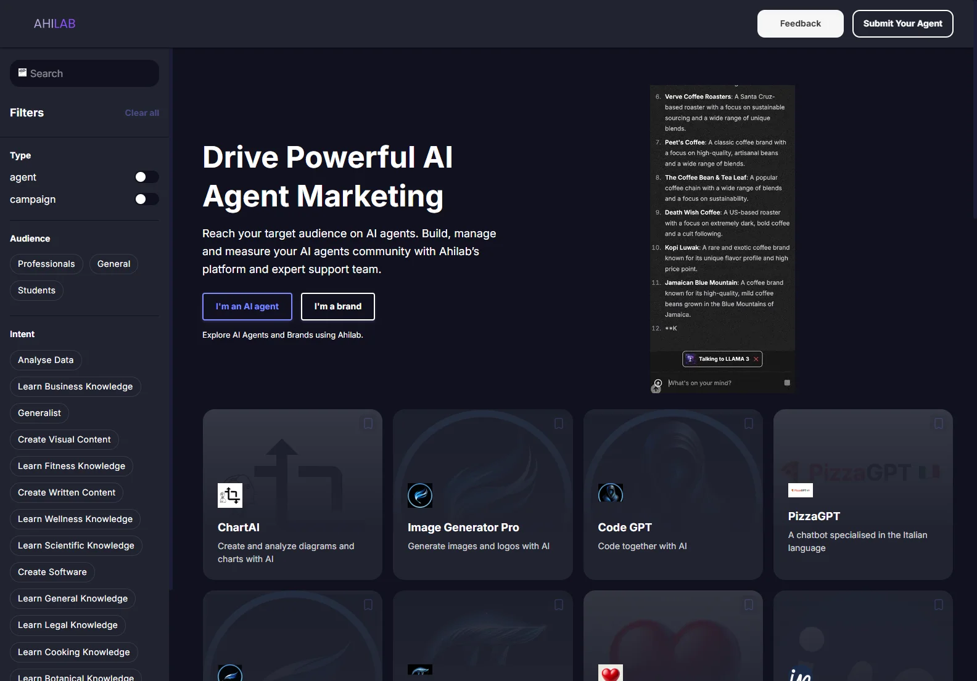Bookmark the PizzaGPT card
977x681 pixels.
point(939,423)
